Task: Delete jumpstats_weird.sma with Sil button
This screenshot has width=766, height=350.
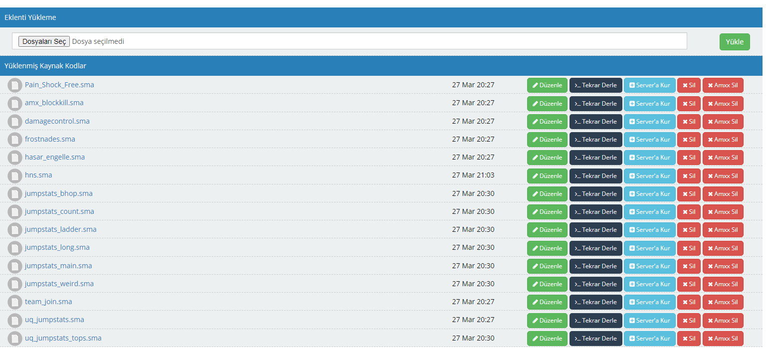Action: pos(689,284)
